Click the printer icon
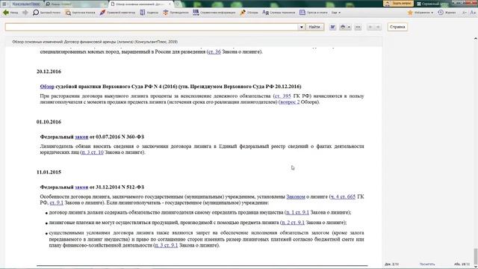Image resolution: width=478 pixels, height=269 pixels. click(x=343, y=27)
